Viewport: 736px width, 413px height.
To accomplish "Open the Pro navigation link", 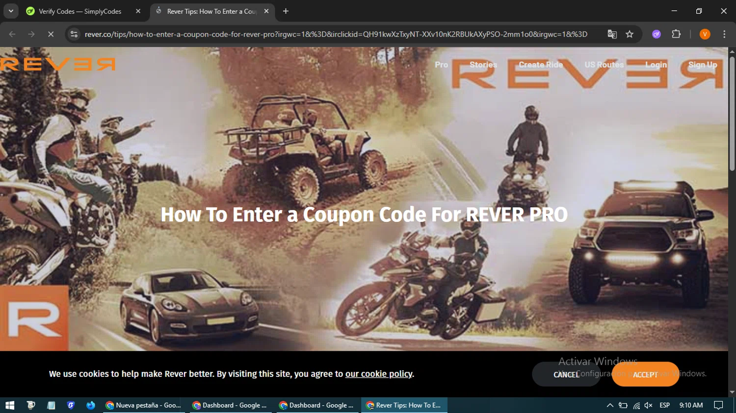I will pyautogui.click(x=441, y=65).
